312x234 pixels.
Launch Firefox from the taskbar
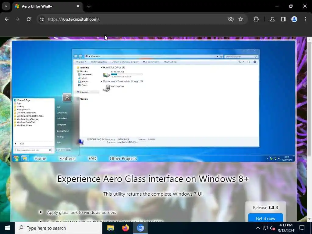point(125,228)
